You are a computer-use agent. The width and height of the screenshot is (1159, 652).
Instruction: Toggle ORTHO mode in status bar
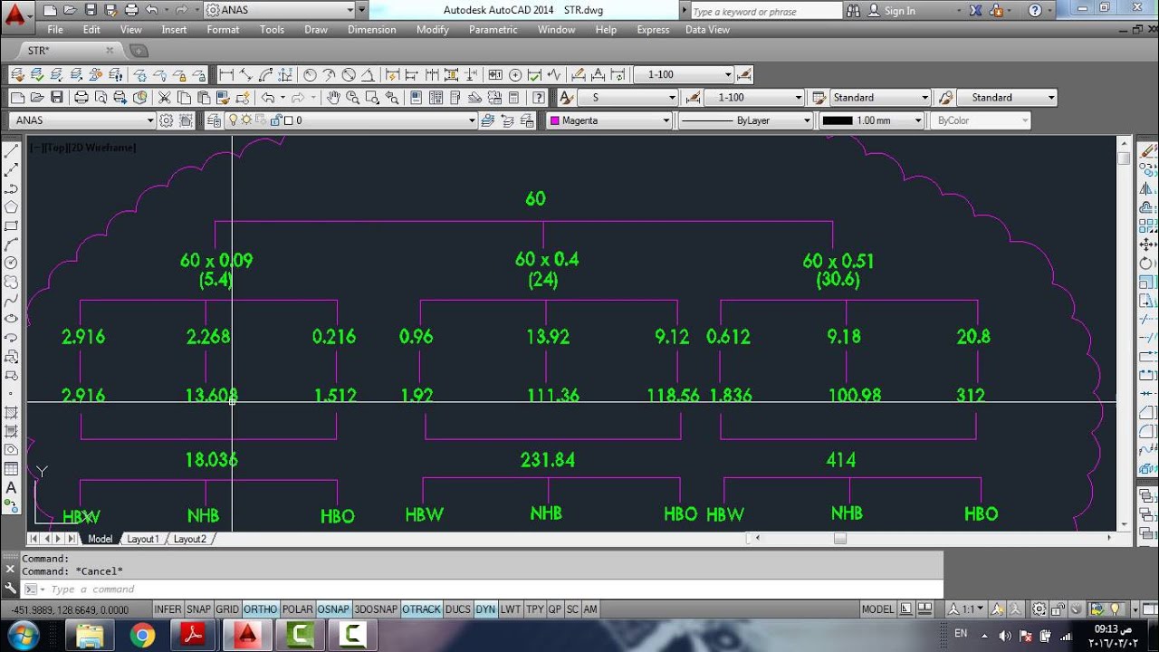[261, 609]
